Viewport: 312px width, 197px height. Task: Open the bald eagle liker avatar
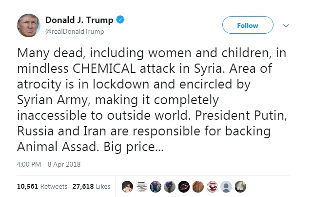pos(240,186)
